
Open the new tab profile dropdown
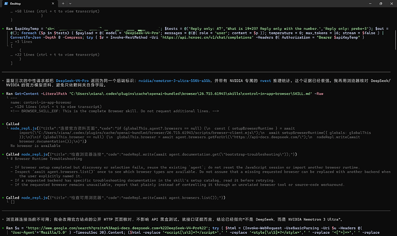pyautogui.click(x=70, y=3)
